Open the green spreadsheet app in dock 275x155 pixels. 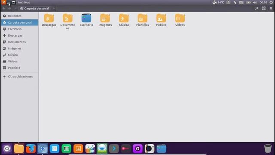point(66,149)
